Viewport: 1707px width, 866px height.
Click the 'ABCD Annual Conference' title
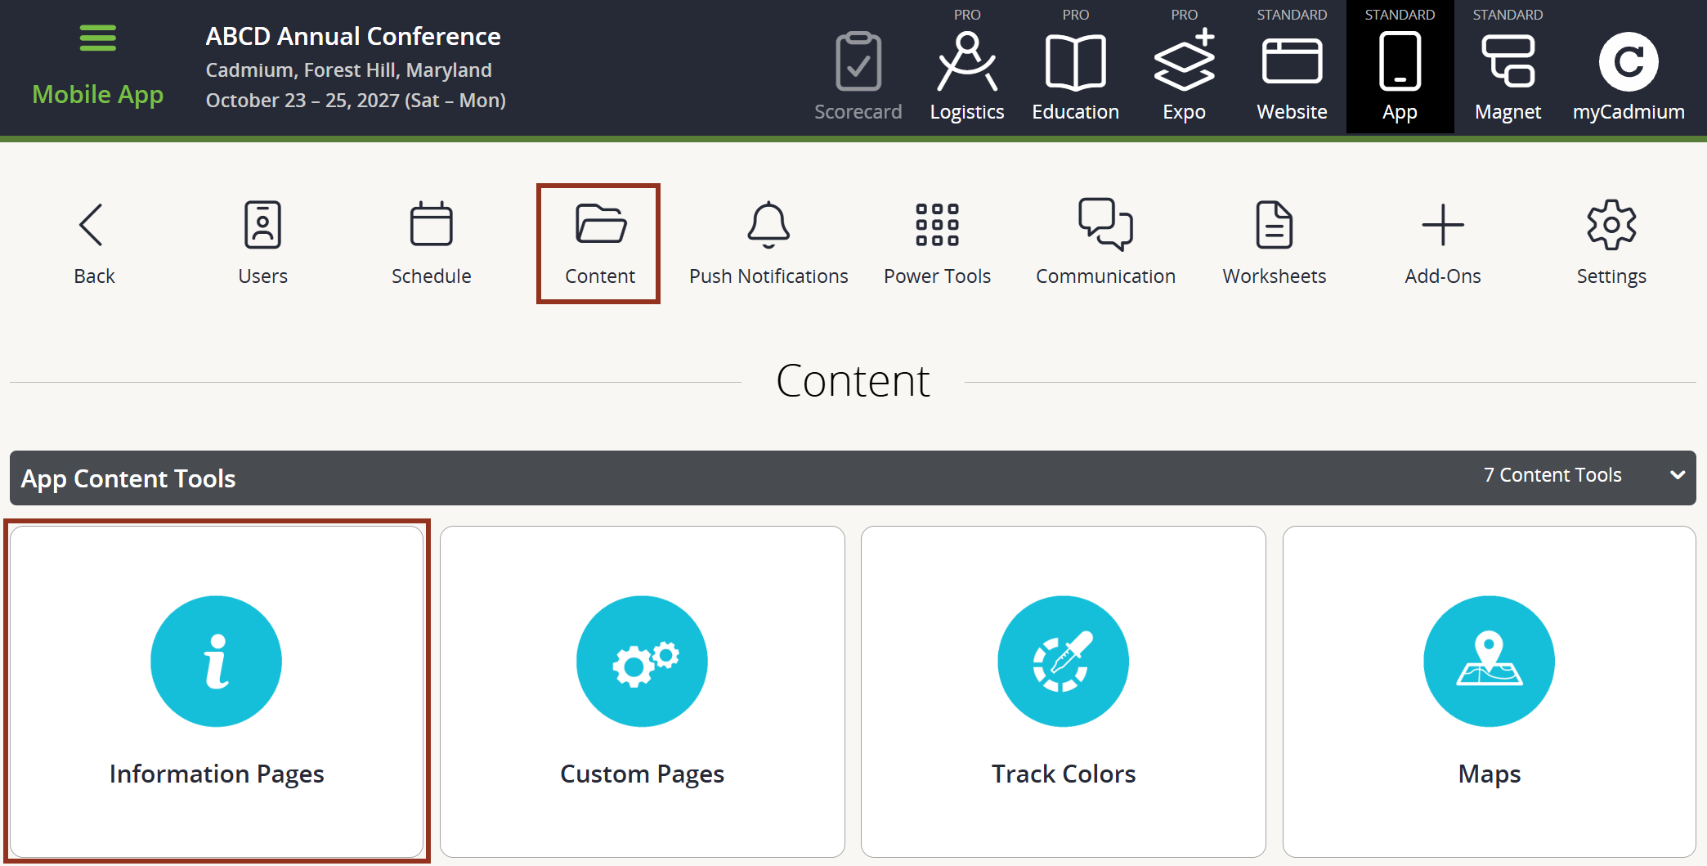(x=353, y=37)
